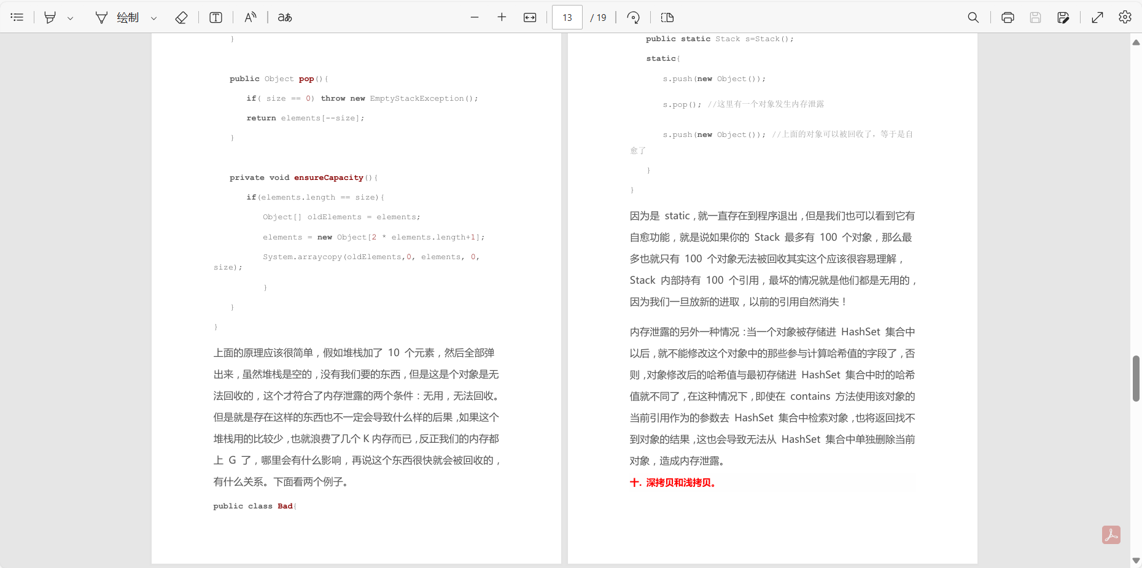1142x568 pixels.
Task: Open search in the PDF
Action: point(973,17)
